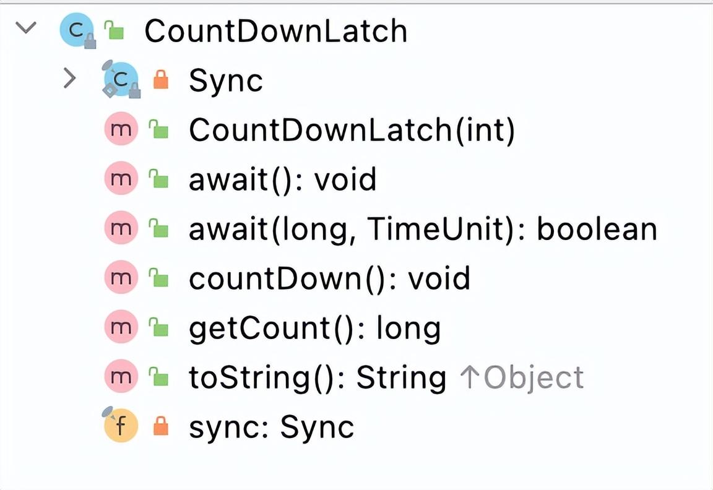This screenshot has height=490, width=713.
Task: Select the await(): void method
Action: click(282, 180)
